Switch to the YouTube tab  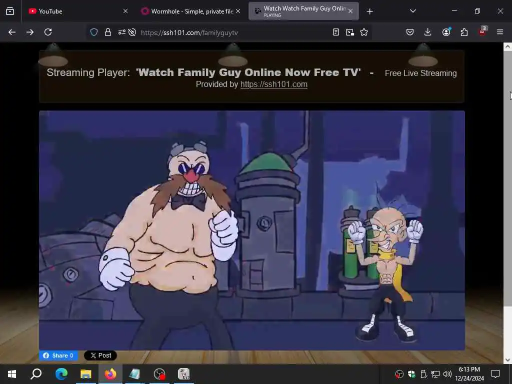coord(77,11)
